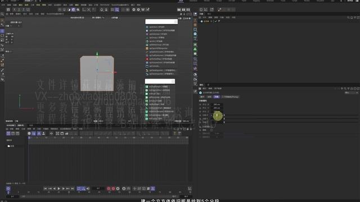Image resolution: width=360 pixels, height=202 pixels.
Task: Select xpTrailDeformer in the popup list
Action: 161,56
